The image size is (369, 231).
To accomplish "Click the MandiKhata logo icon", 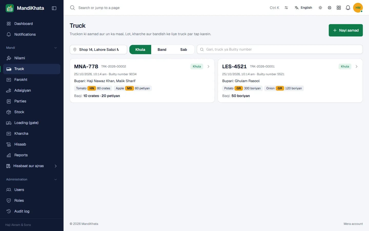I will click(10, 8).
